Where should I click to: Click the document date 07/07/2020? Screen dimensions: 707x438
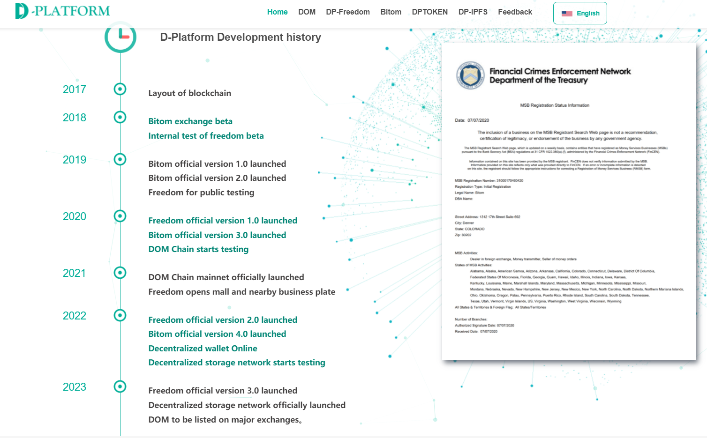click(472, 120)
